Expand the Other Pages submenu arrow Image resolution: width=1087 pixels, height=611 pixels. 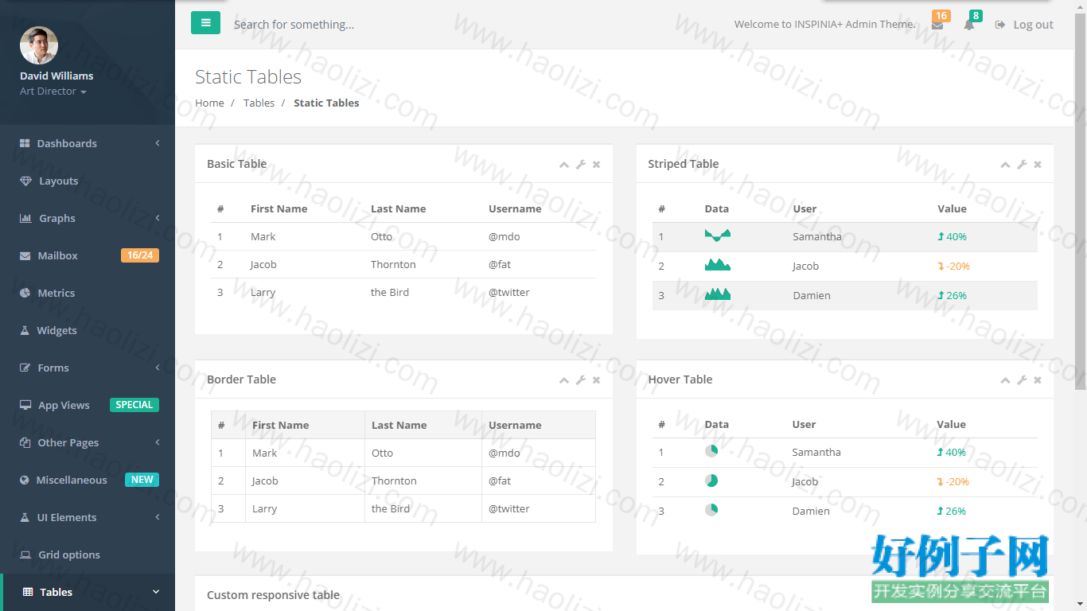158,442
